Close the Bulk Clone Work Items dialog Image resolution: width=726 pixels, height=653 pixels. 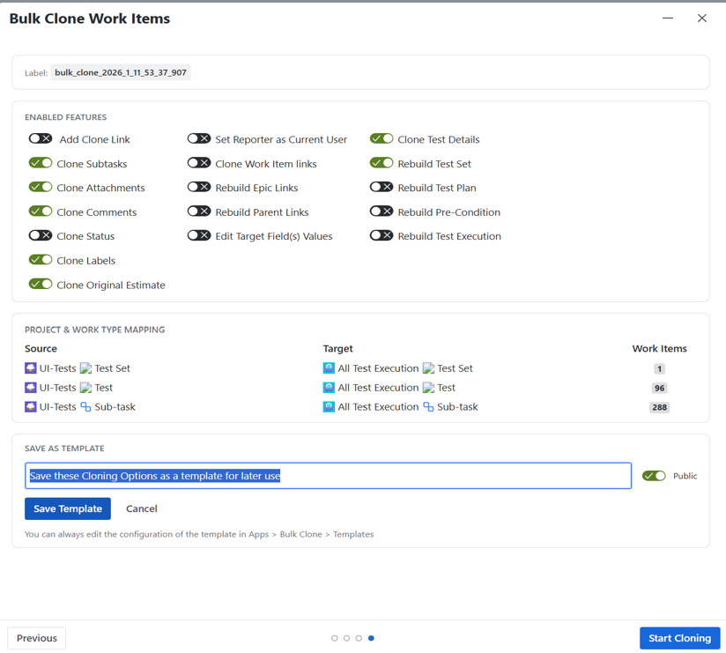[702, 19]
